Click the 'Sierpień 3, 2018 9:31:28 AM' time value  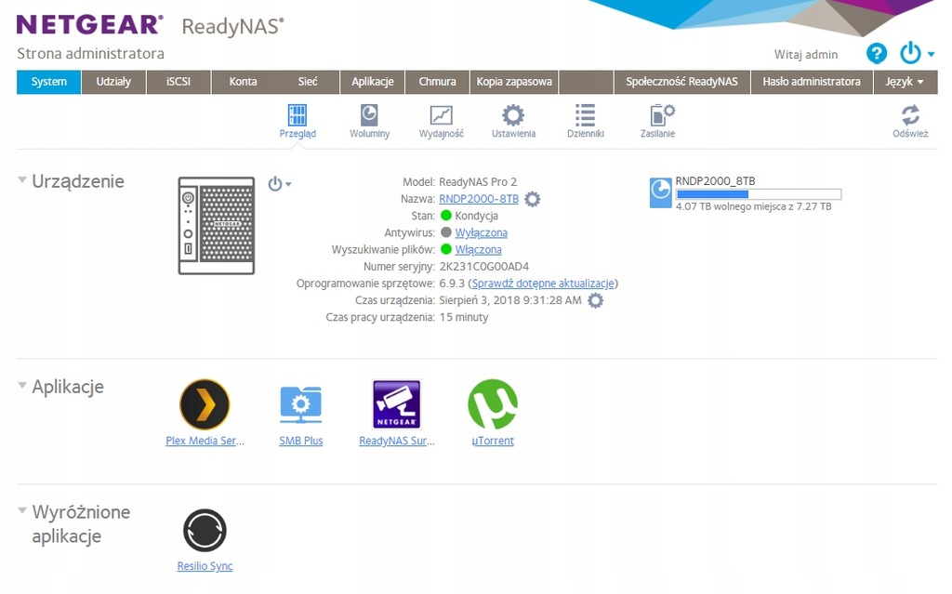point(510,300)
